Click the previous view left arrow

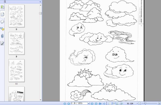click(x=100, y=104)
